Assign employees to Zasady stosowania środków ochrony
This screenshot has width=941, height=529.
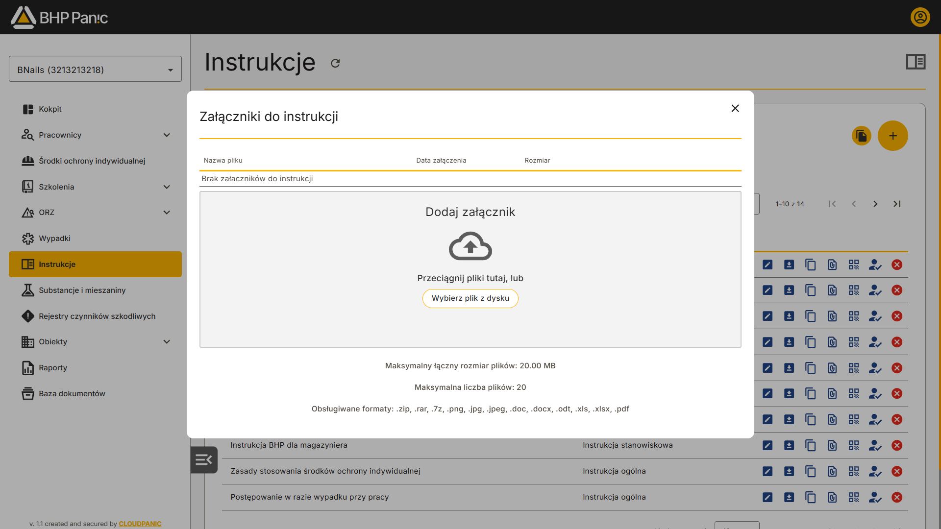coord(875,471)
